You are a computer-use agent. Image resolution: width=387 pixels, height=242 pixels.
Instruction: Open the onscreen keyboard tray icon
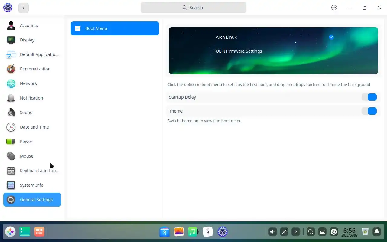322,232
